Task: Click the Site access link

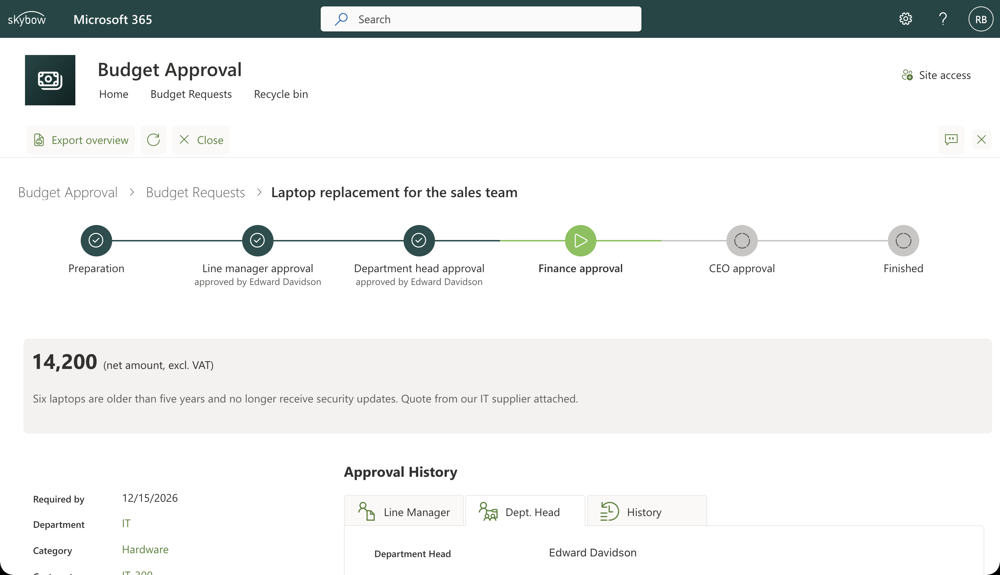Action: [936, 75]
